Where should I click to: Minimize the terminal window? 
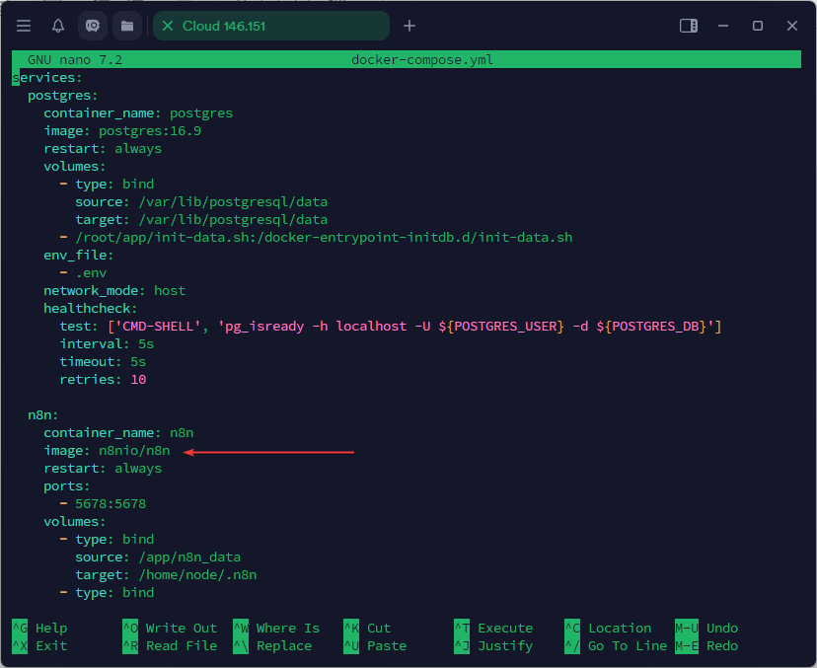(723, 26)
